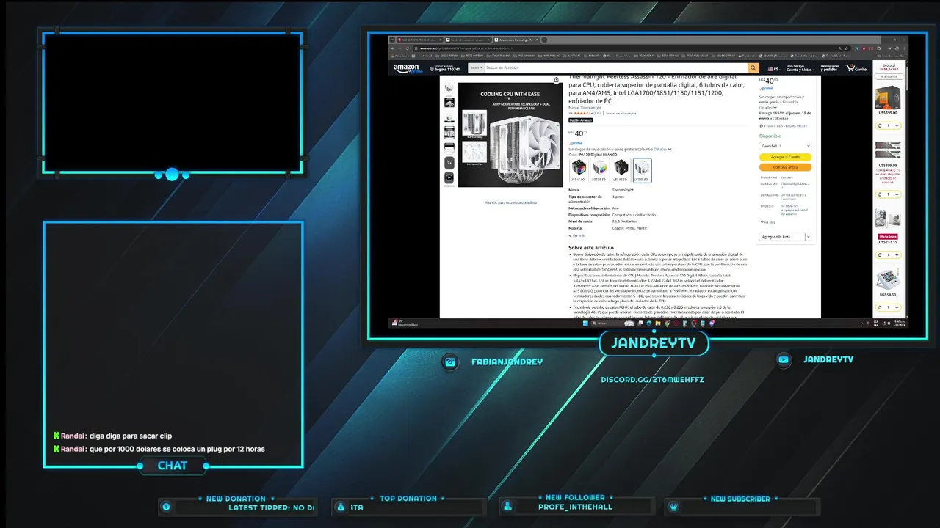Remove the US$599.00 item with trash icon

(880, 125)
